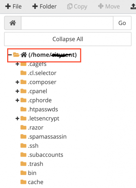Open the Upload icon in toolbar
The image size is (136, 188).
133,6
